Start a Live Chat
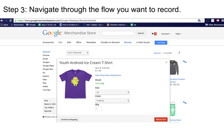 point(161,43)
